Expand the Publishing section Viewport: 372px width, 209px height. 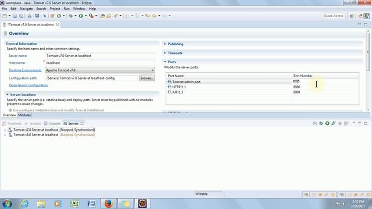click(x=165, y=44)
